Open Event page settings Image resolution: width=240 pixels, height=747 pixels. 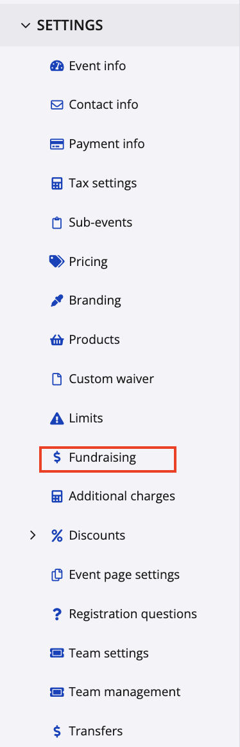tap(116, 575)
